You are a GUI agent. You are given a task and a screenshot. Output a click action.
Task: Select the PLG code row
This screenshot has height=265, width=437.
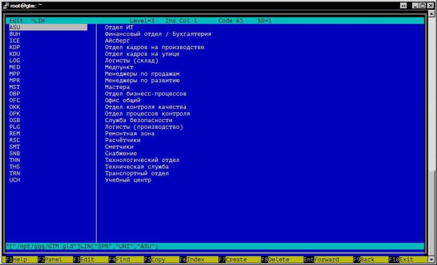coord(15,127)
